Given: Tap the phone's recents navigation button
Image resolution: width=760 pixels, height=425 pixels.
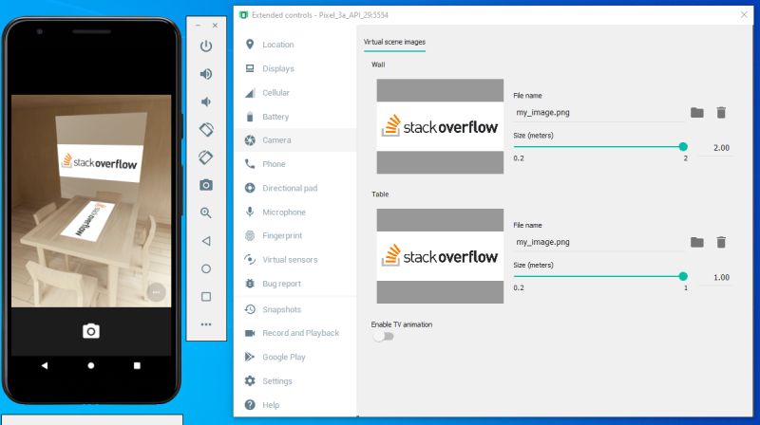Looking at the screenshot, I should pyautogui.click(x=137, y=365).
